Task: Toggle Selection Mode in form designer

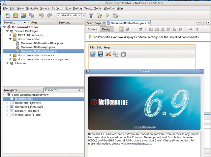Action: [121, 29]
